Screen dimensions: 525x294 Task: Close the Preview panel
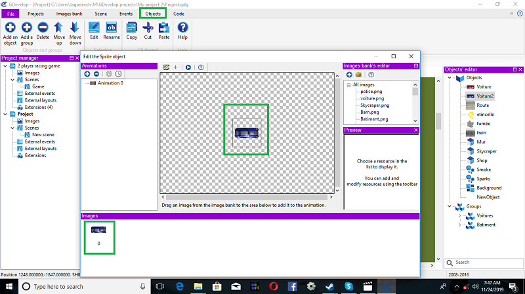tap(416, 130)
